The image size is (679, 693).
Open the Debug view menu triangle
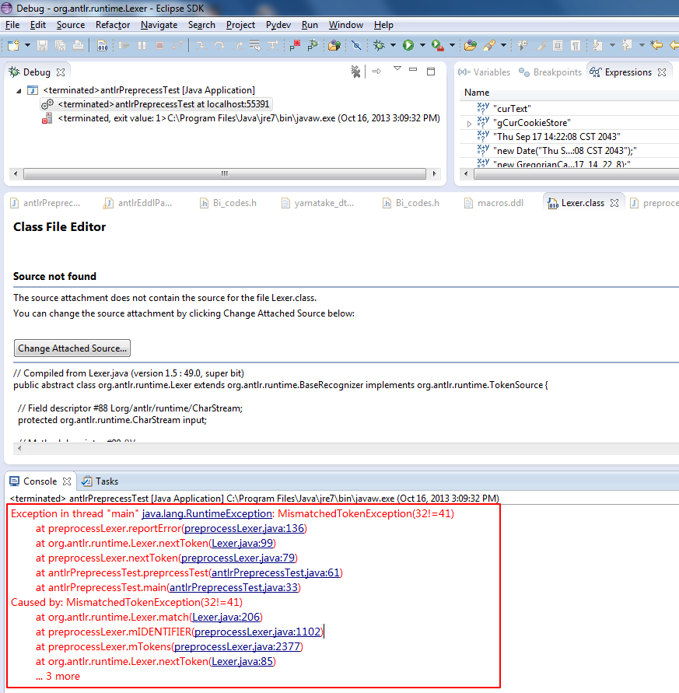pos(397,68)
